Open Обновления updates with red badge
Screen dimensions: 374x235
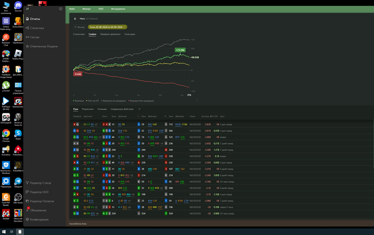(x=36, y=210)
